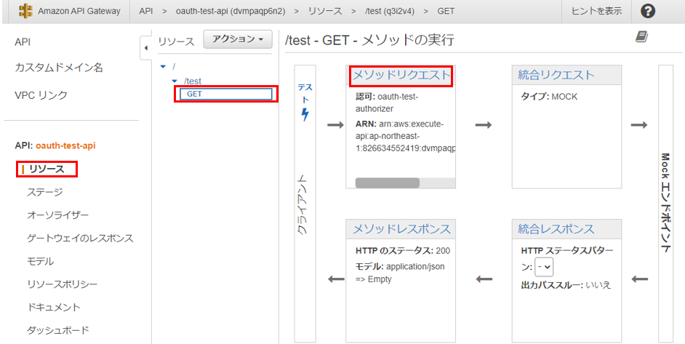Click the "認可: oauth-test-authorizer" text
The height and width of the screenshot is (344, 685).
(386, 103)
